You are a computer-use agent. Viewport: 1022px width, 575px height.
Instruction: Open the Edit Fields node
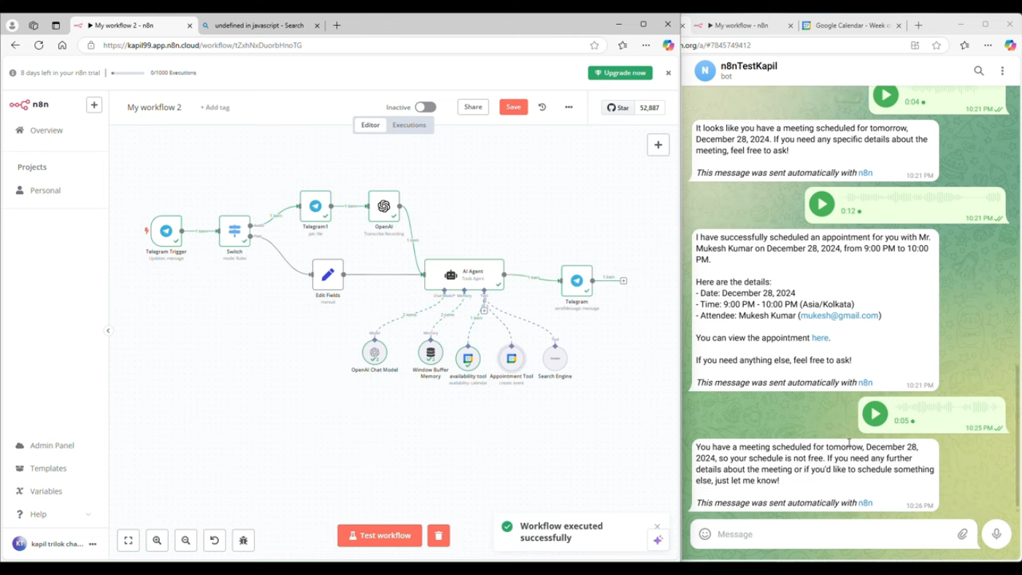(328, 274)
